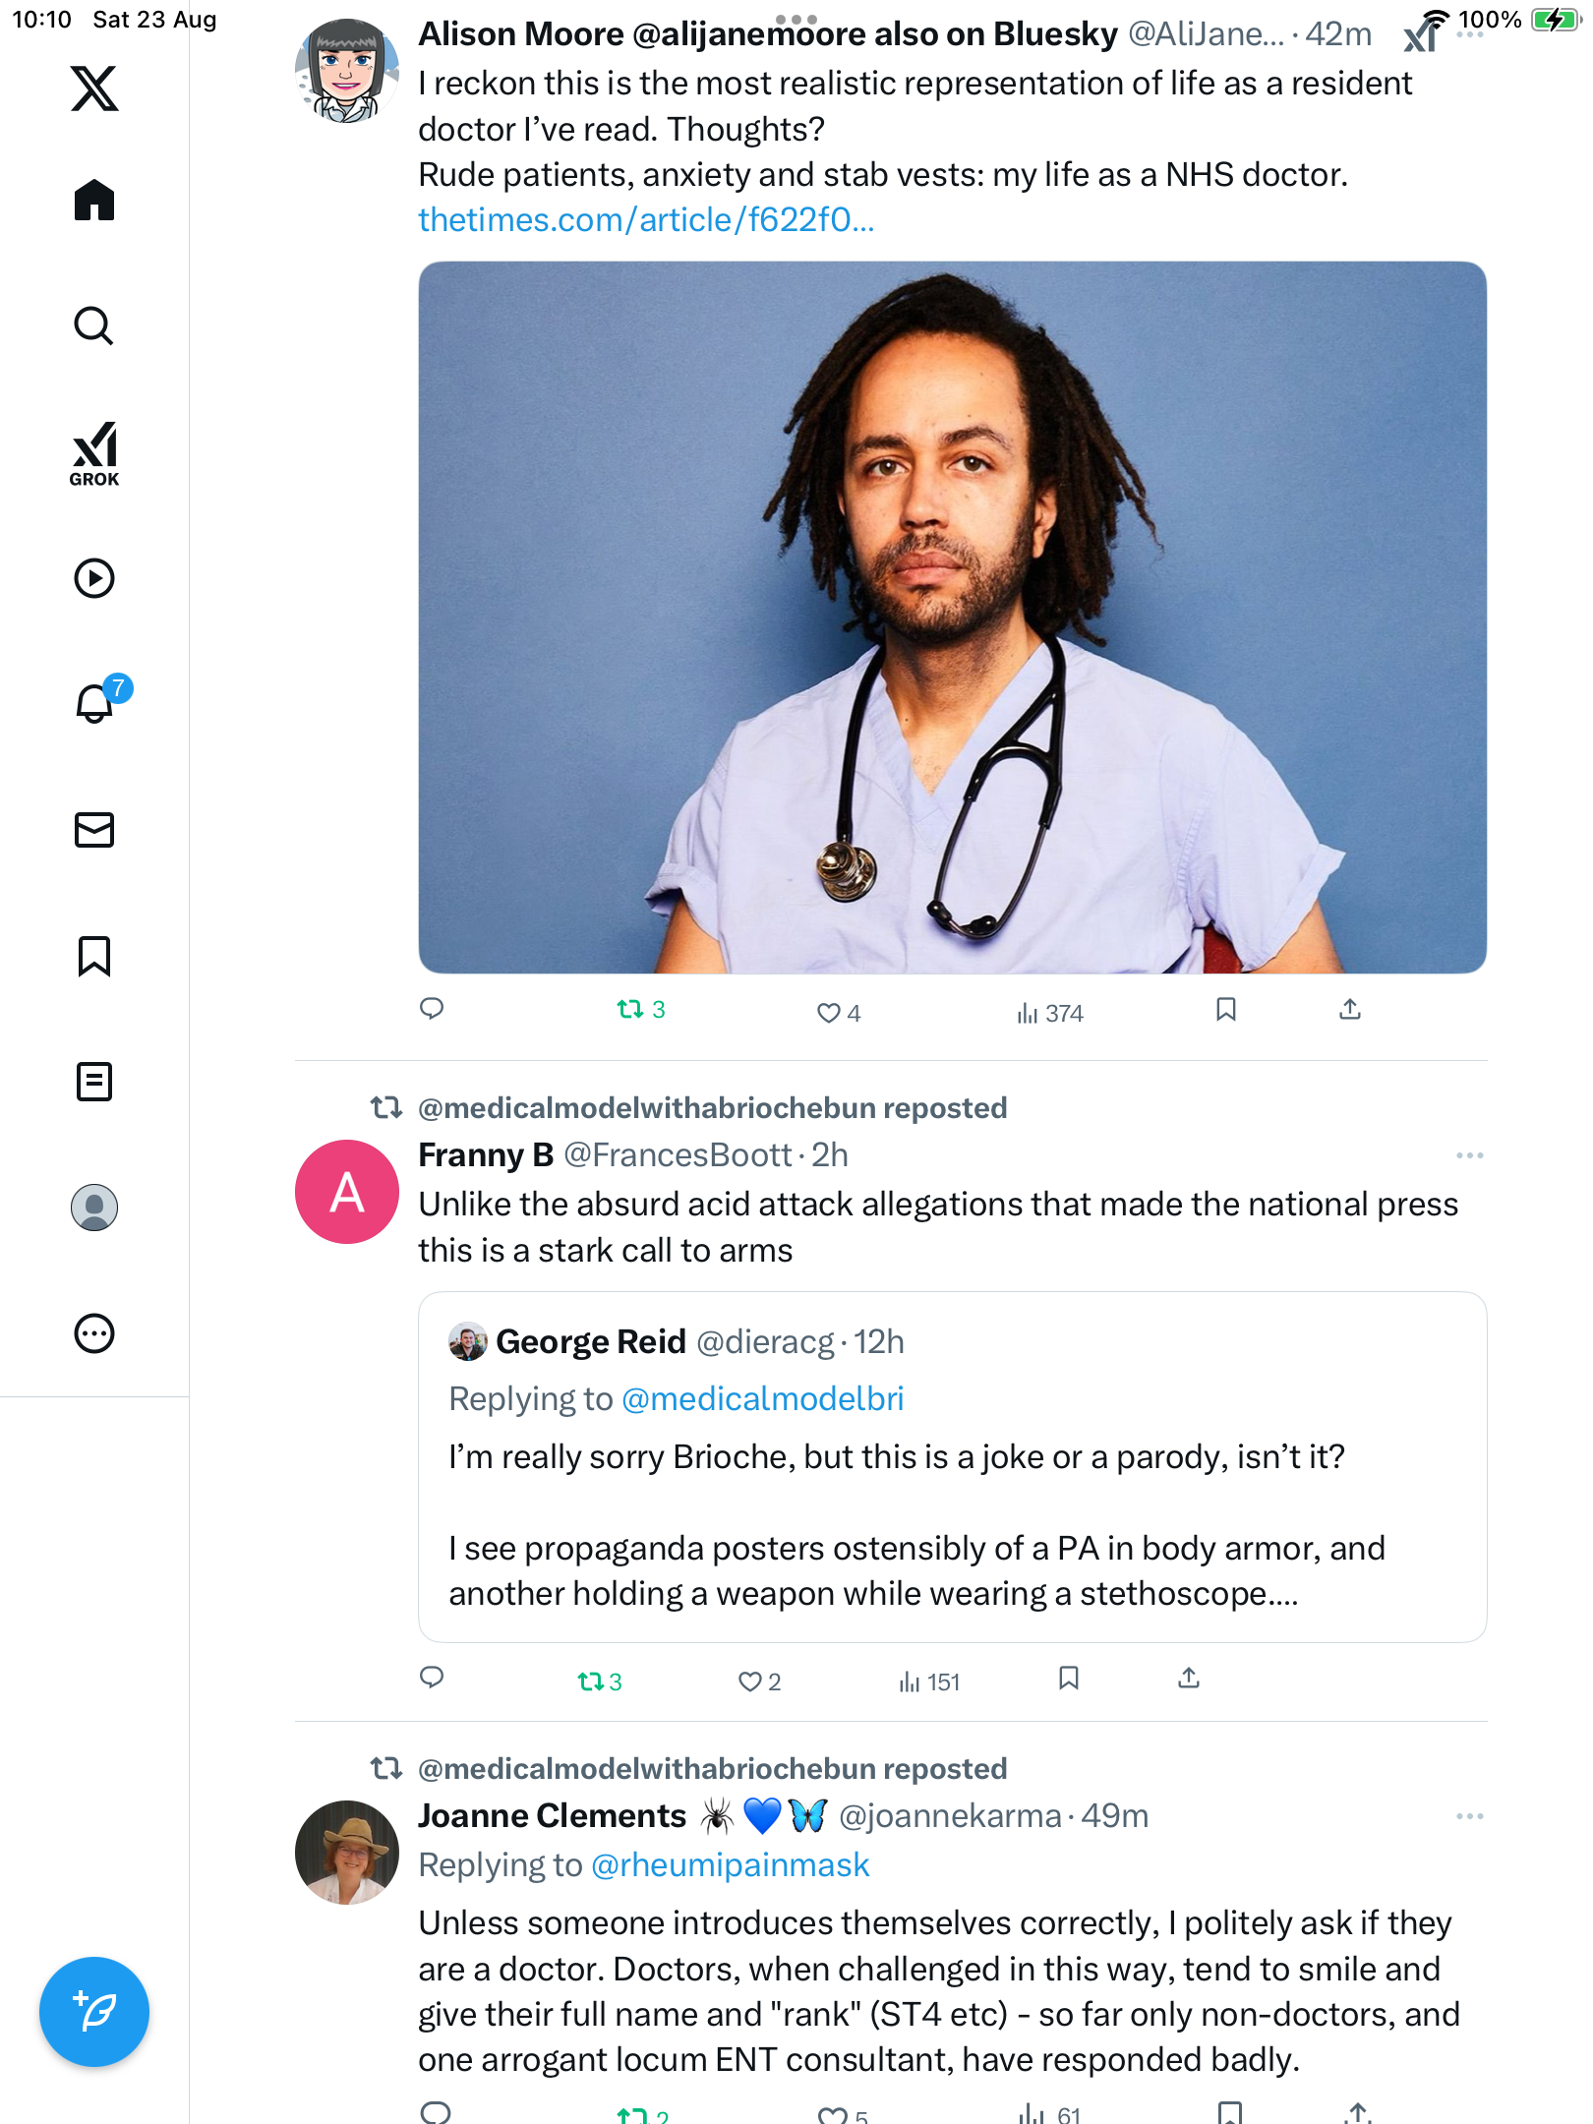The width and height of the screenshot is (1593, 2124).
Task: Open the doctor photo in Alison's post
Action: click(x=952, y=618)
